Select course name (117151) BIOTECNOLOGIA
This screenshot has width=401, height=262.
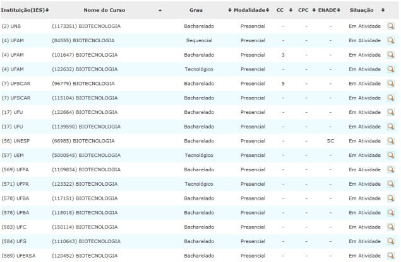point(85,198)
